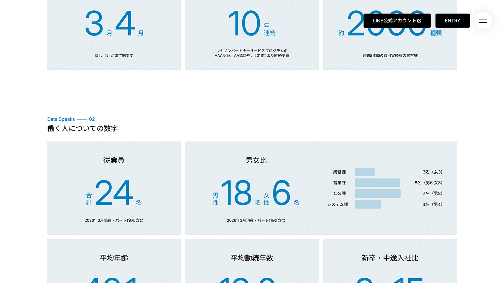Click the 8名（男6 女3）chart label
This screenshot has width=504, height=283.
428,183
